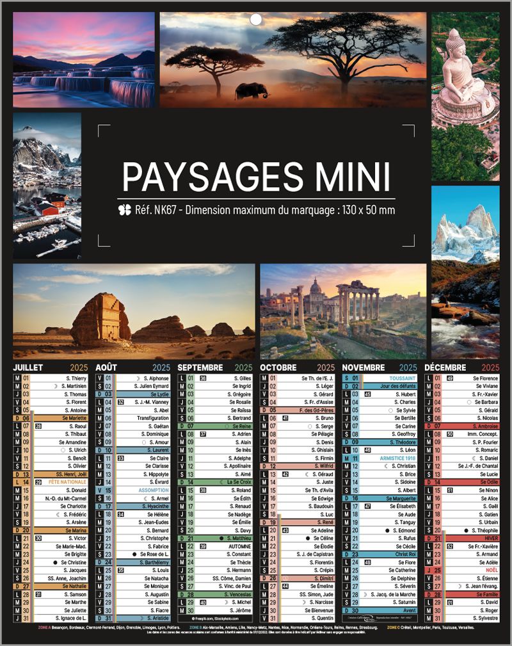
Task: Click the full moon circle beside Se Barbara
Action: (x=469, y=402)
